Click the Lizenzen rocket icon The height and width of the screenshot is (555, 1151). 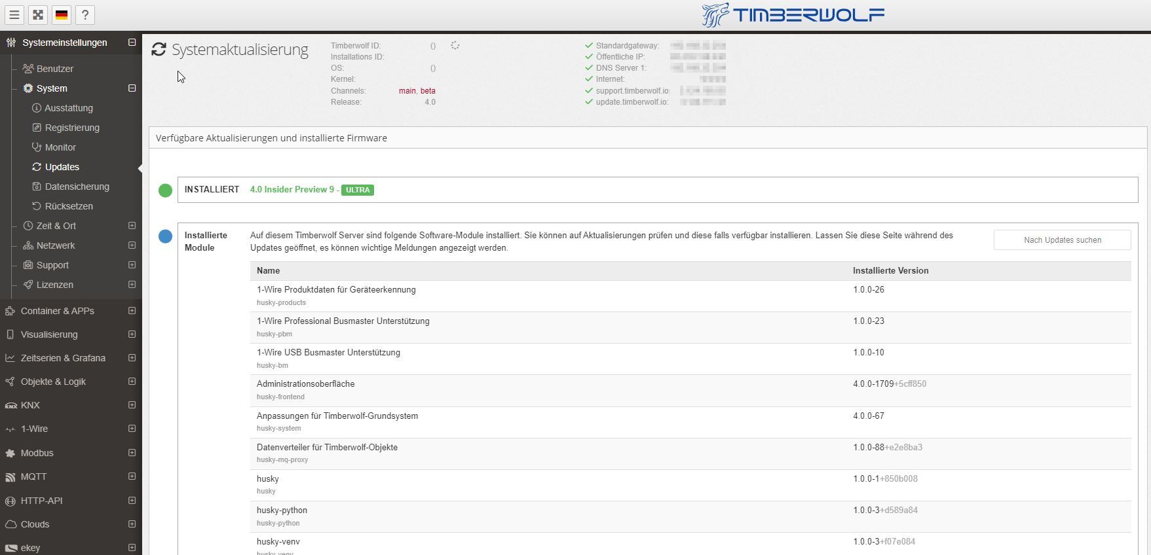click(28, 285)
